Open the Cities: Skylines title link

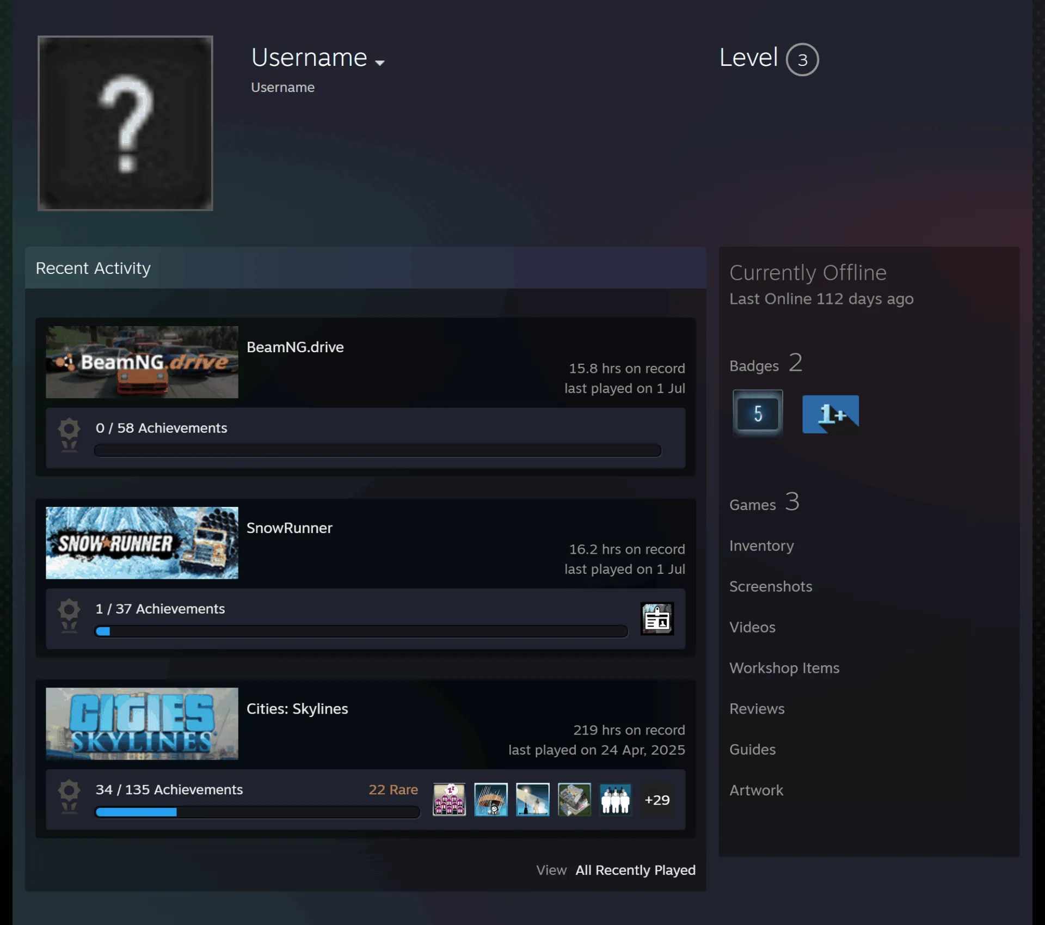click(297, 709)
